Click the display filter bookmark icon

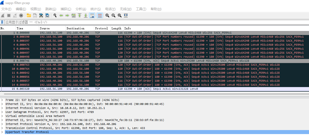click(x=2, y=22)
